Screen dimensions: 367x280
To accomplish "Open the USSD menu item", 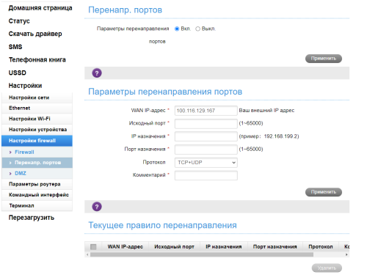I will coord(18,73).
